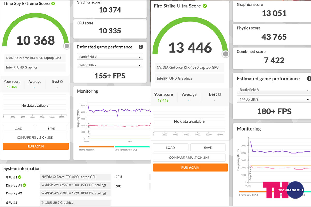
Task: Open the Battlefield V dropdown in the Fire Strike panel
Action: 274,90
